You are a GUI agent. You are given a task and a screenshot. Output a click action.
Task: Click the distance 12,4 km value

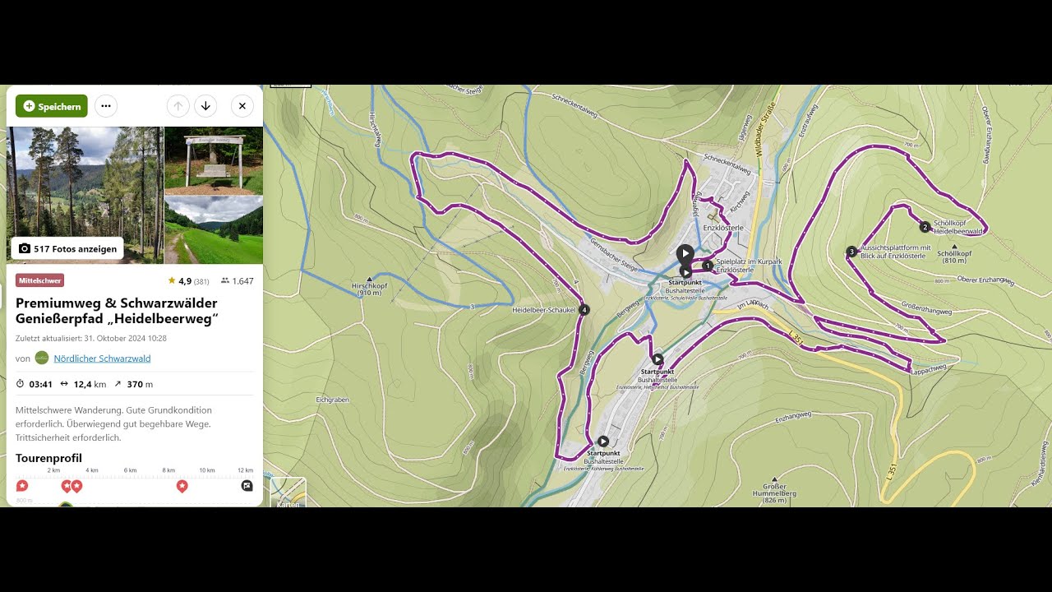coord(90,384)
